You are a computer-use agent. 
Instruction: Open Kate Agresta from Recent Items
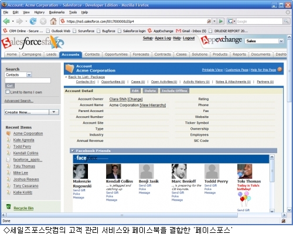point(23,140)
